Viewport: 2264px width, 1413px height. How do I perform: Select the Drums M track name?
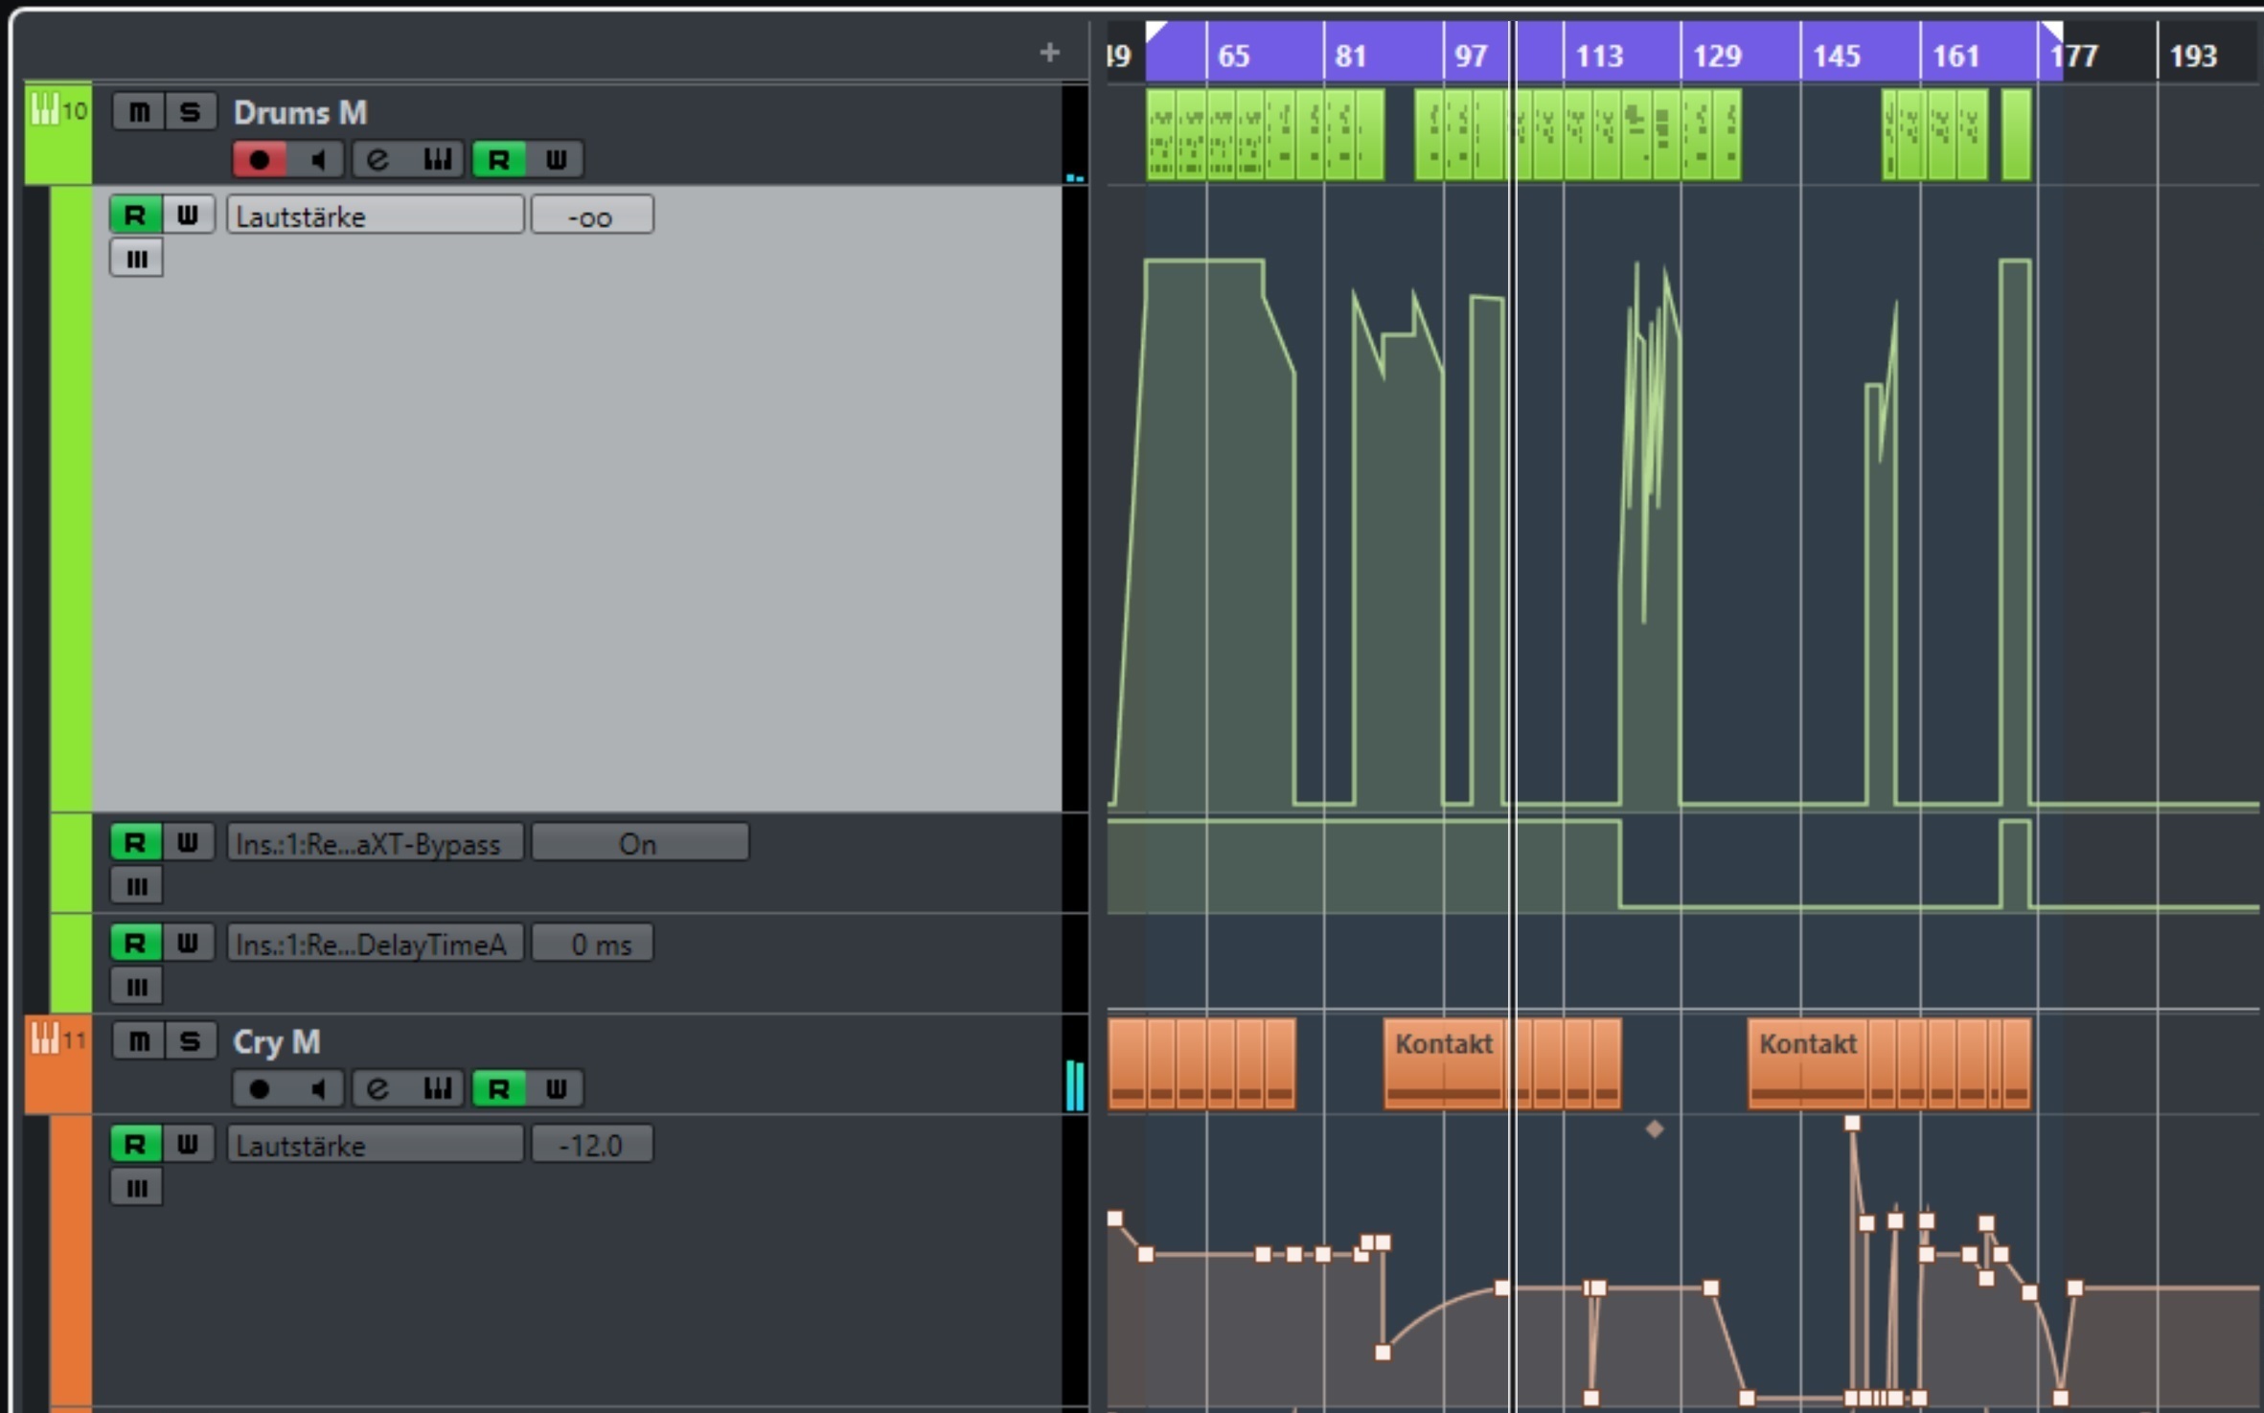300,112
